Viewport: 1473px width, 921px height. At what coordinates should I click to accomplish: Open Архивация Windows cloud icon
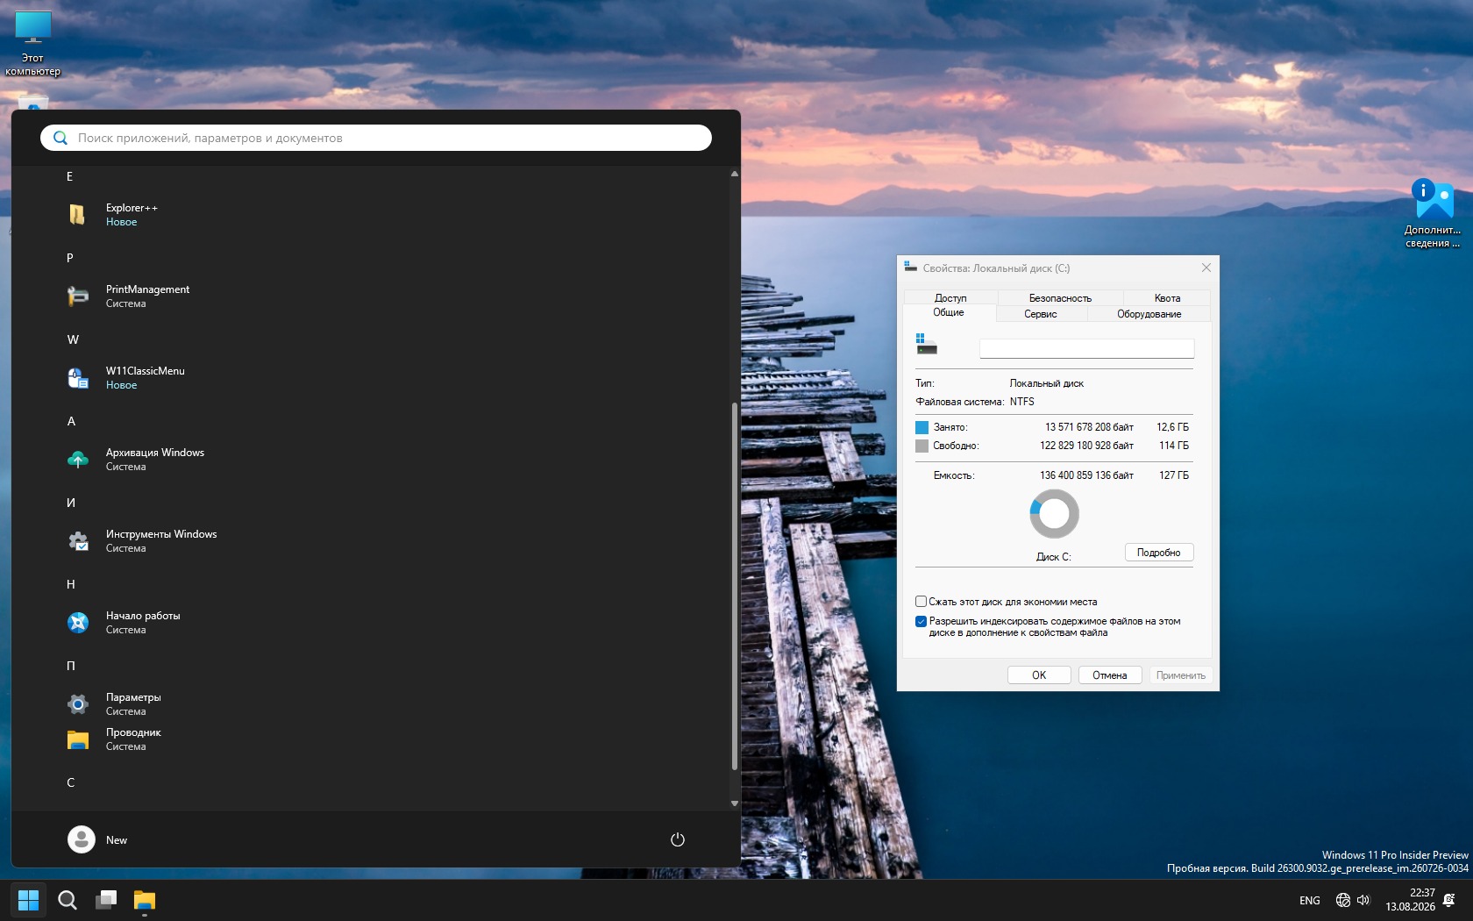pos(78,460)
